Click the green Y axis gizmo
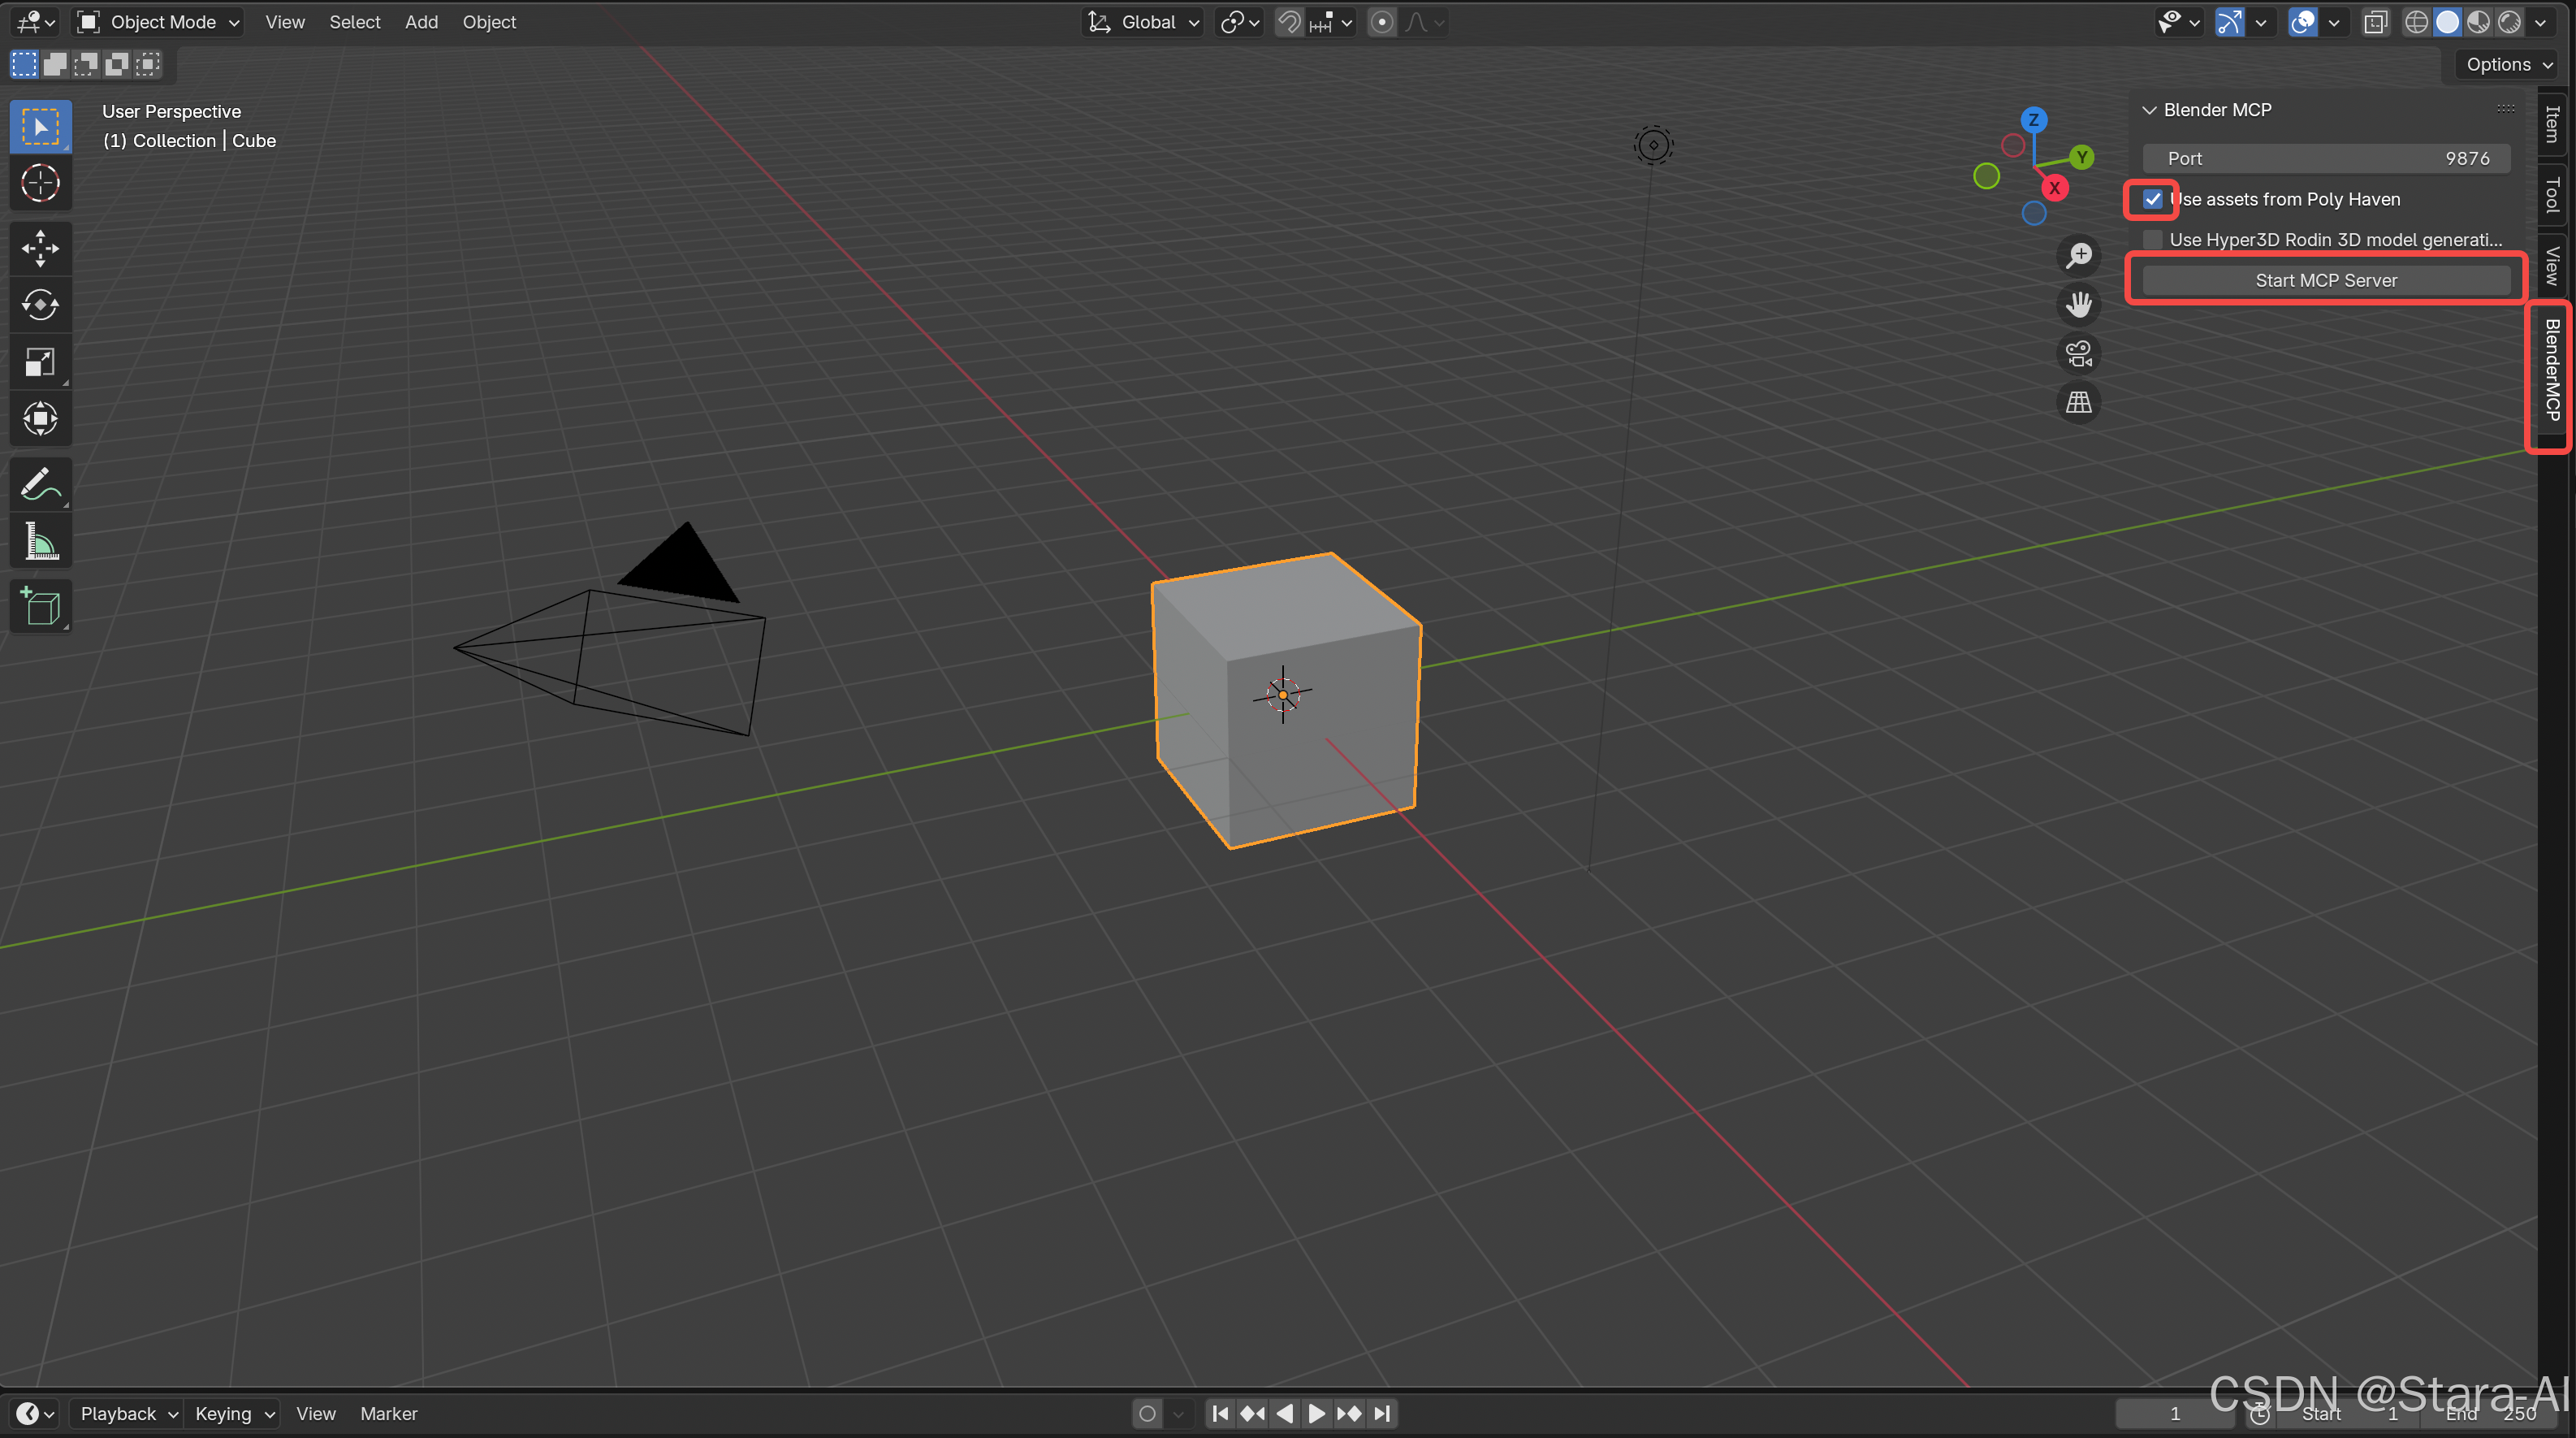This screenshot has height=1438, width=2576. pos(2082,157)
